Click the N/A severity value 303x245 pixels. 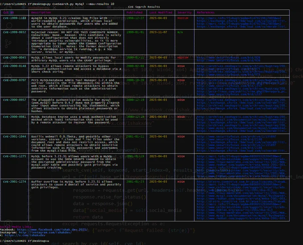click(180, 32)
